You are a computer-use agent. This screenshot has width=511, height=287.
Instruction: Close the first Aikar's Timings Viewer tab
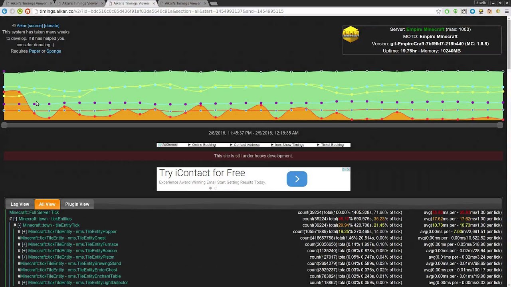coord(51,3)
